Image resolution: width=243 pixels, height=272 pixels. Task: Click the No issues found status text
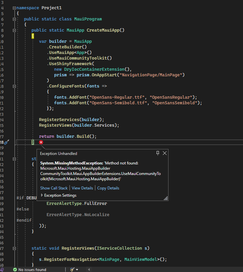32,270
